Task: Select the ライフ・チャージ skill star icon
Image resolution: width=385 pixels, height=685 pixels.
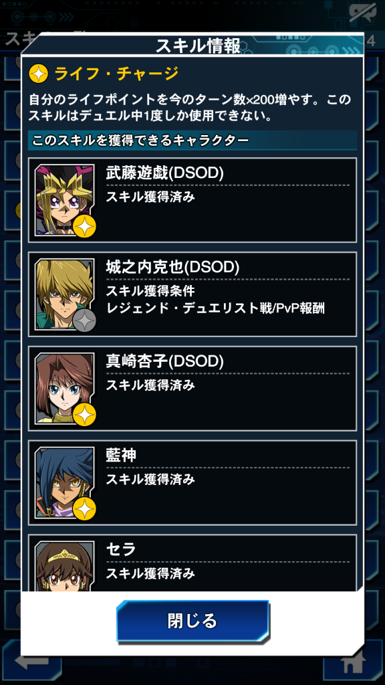Action: pos(38,74)
